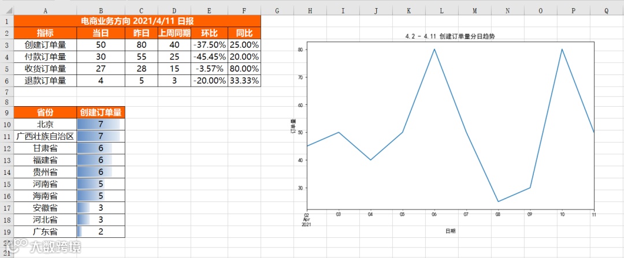Image resolution: width=624 pixels, height=258 pixels.
Task: Click the -37.50% cell
Action: [209, 45]
